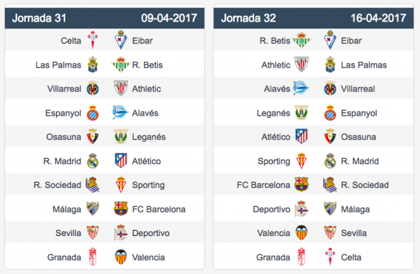
Task: Select the Real Madrid crest in Jornada 31
Action: (x=93, y=161)
